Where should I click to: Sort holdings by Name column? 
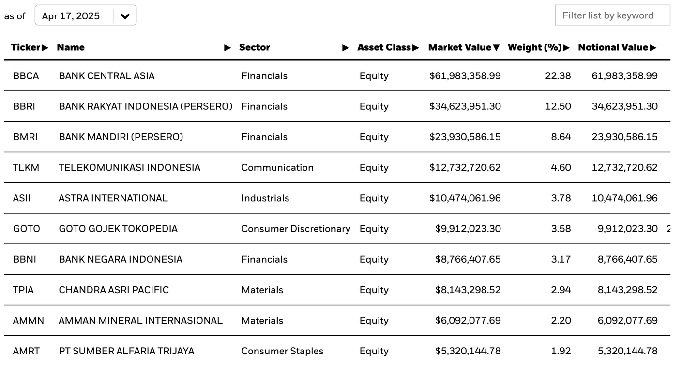[71, 47]
